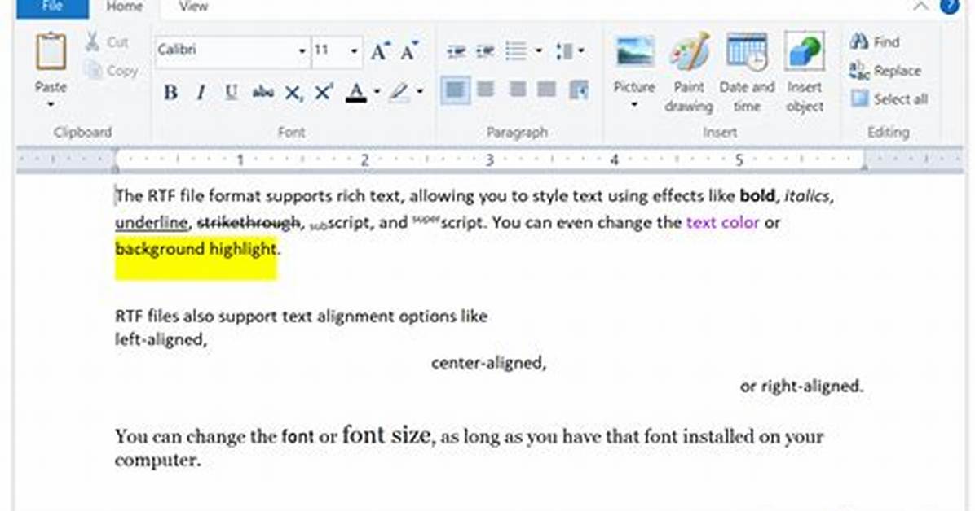This screenshot has height=511, width=975.
Task: Insert Date and time
Action: (x=747, y=72)
